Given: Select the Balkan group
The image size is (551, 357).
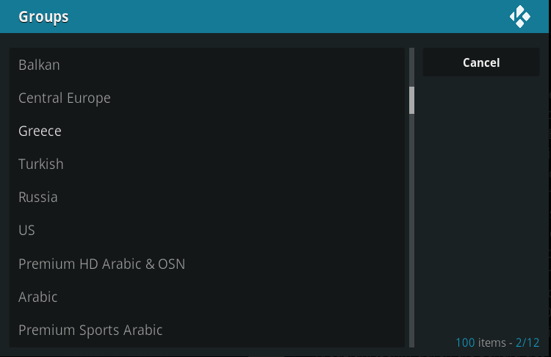Looking at the screenshot, I should point(207,65).
